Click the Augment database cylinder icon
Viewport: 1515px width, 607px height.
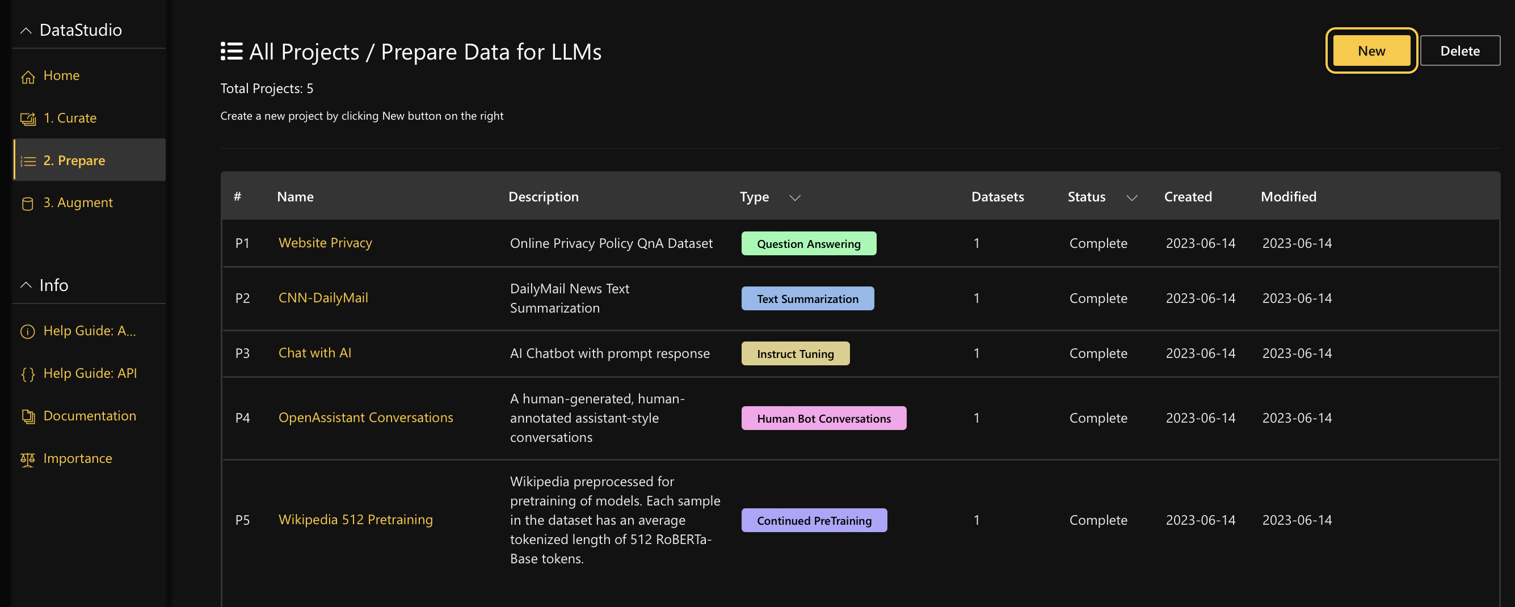(28, 204)
